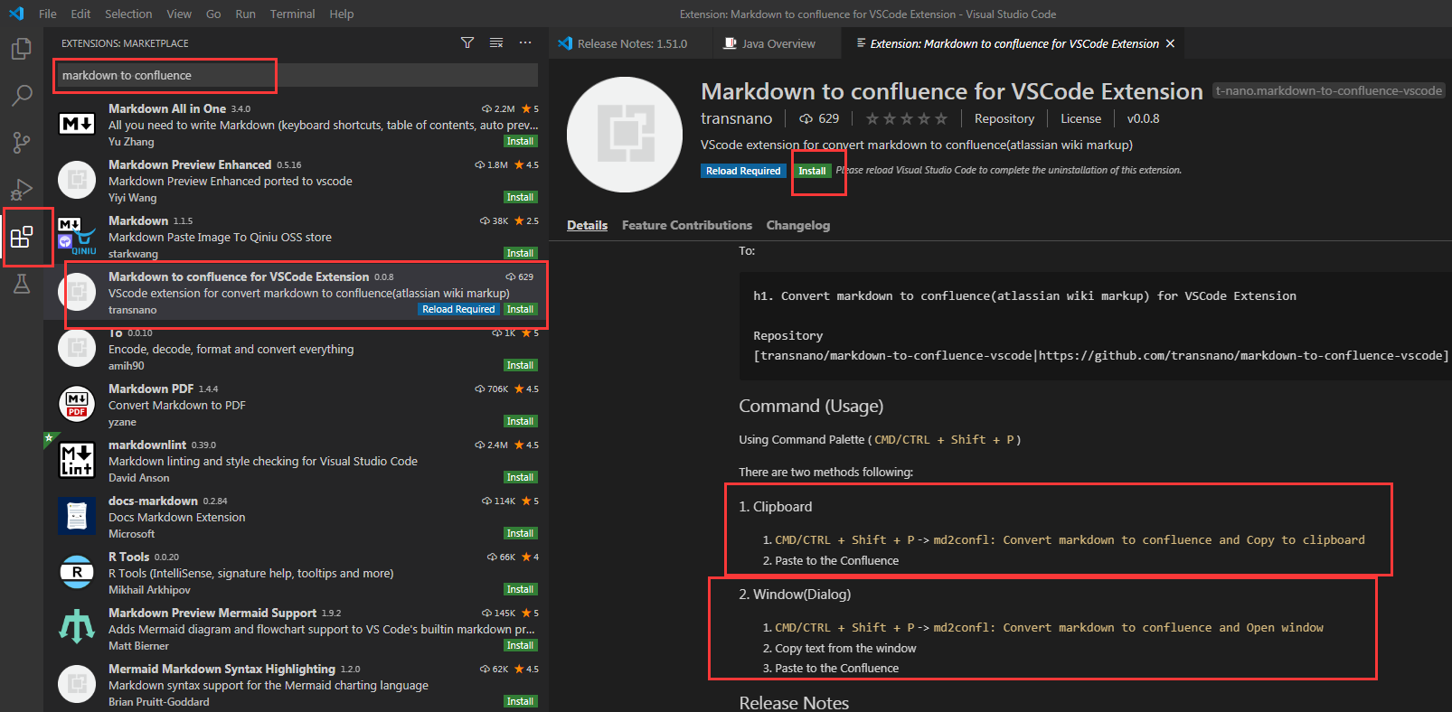Select Markdown Preview Mermaid Support entry
Viewport: 1452px width, 712px height.
point(296,629)
